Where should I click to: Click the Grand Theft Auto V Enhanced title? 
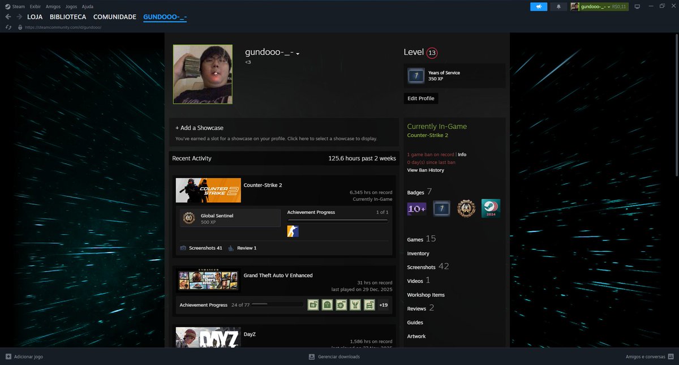tap(278, 276)
